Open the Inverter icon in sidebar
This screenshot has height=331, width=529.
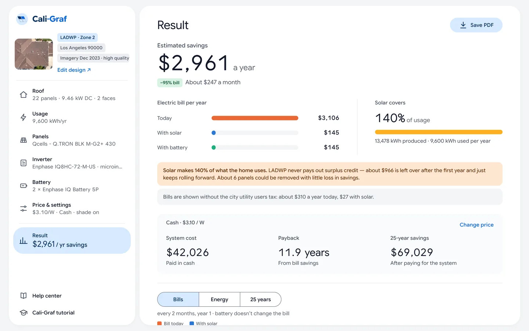(x=24, y=163)
